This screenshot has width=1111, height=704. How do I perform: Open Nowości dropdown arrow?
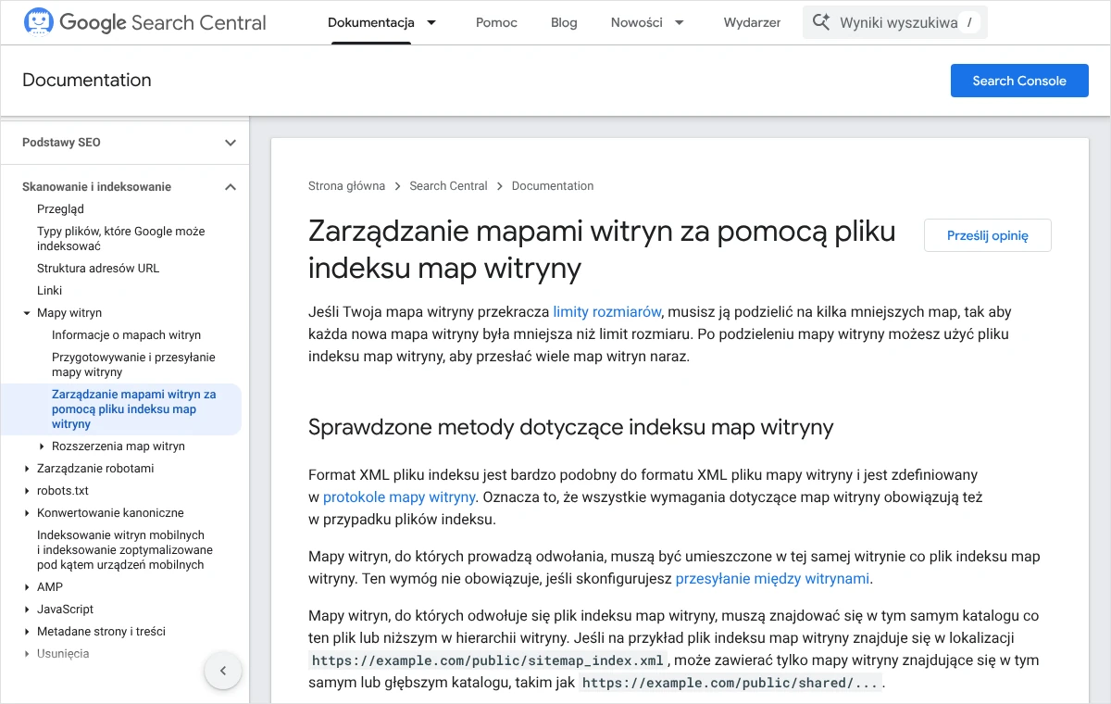click(x=680, y=22)
